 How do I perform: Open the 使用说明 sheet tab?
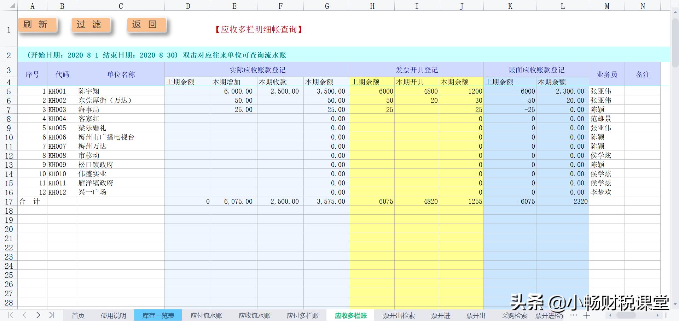113,315
